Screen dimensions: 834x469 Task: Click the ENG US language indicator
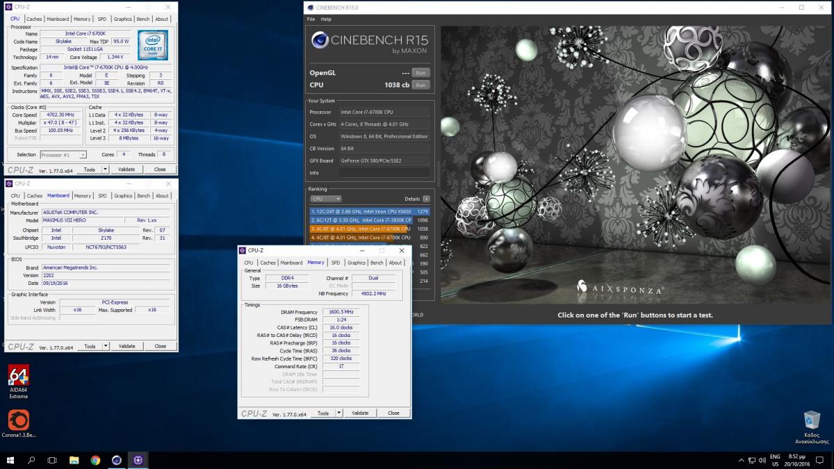[775, 460]
